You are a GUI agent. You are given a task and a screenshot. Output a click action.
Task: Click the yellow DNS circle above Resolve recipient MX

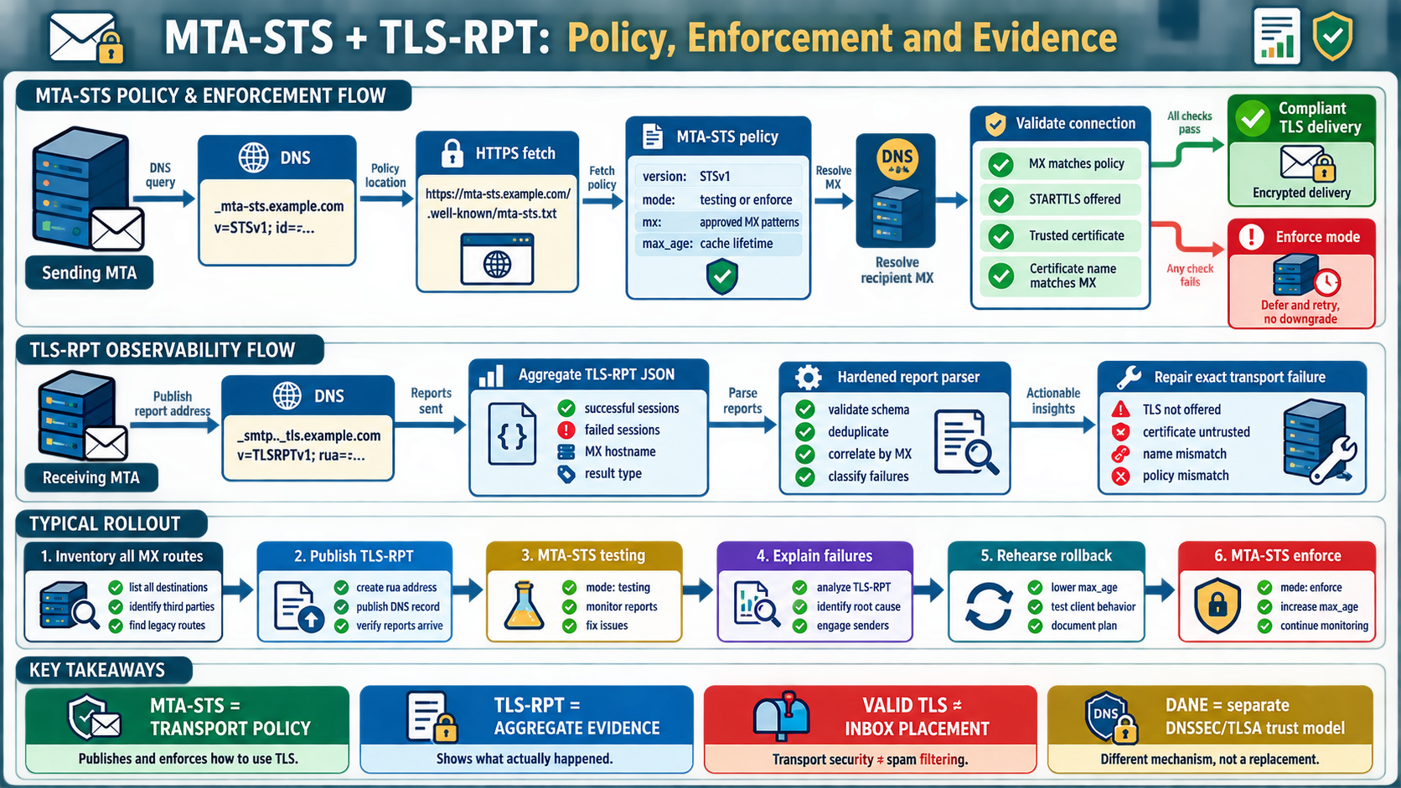[x=897, y=158]
